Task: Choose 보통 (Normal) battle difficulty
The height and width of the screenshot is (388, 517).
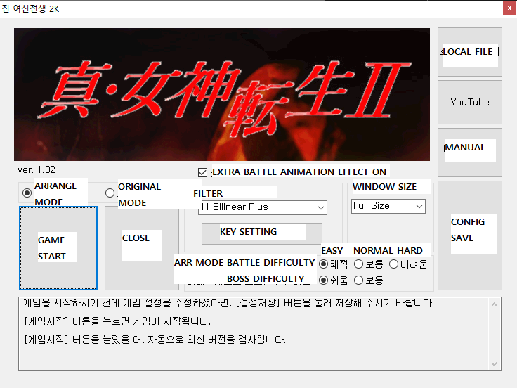Action: coord(358,264)
